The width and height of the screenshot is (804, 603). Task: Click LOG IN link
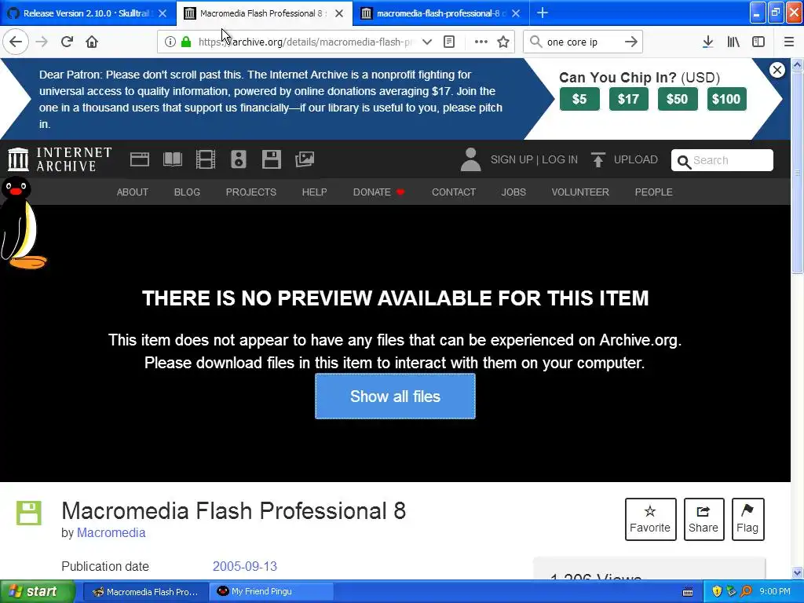pyautogui.click(x=559, y=159)
